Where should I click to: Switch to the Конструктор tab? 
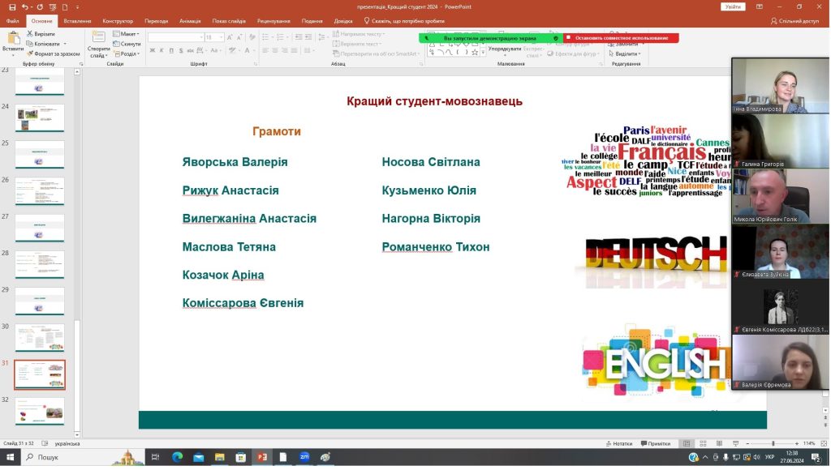[x=118, y=21]
